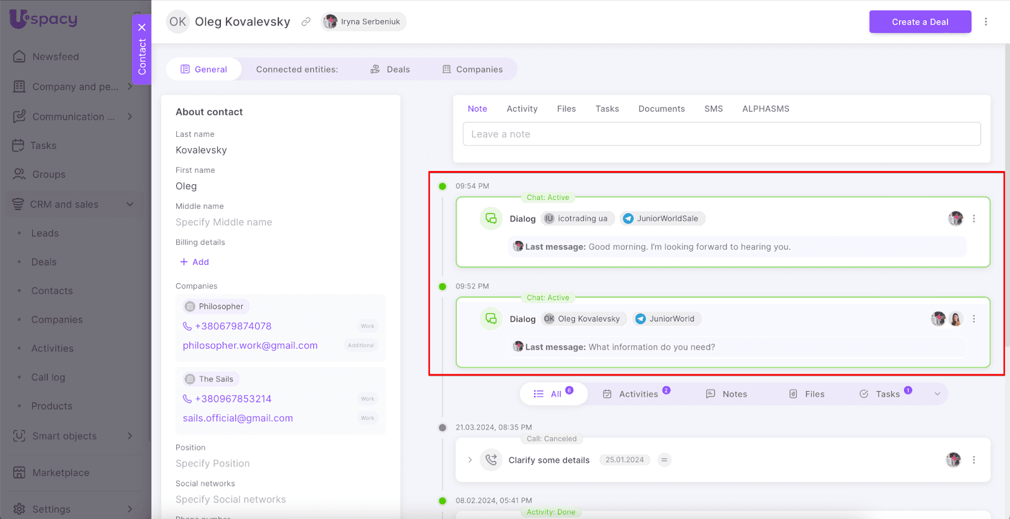
Task: Close the Contact panel with the X icon
Action: [x=142, y=27]
